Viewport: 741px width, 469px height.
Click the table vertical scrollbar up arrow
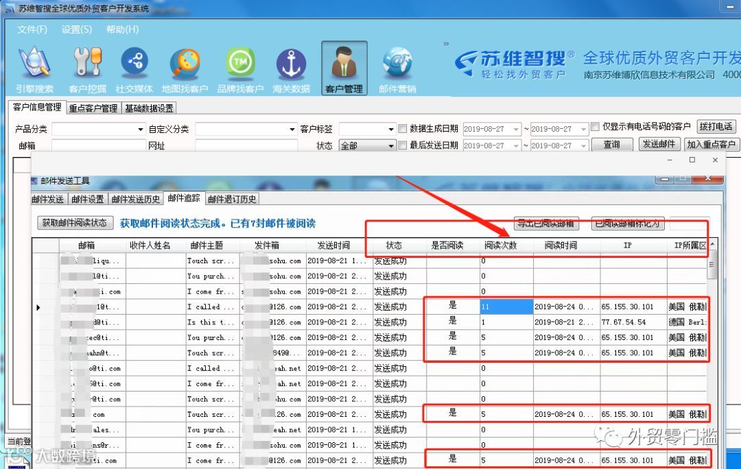pos(711,243)
